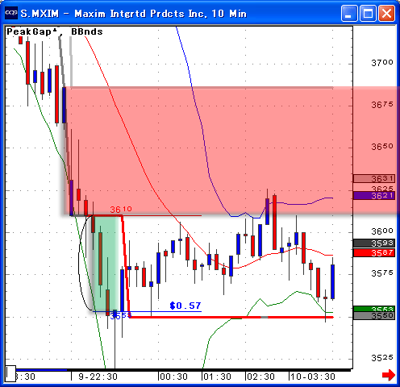400x387 pixels.
Task: Click the black 3593 price marker
Action: [374, 243]
